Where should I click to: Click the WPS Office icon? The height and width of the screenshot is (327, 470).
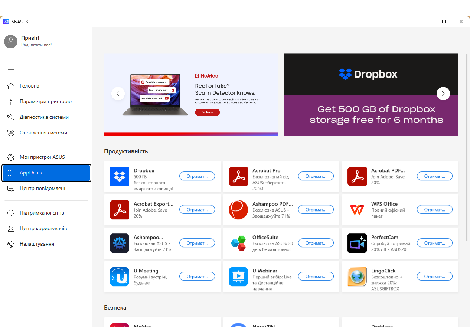(357, 210)
